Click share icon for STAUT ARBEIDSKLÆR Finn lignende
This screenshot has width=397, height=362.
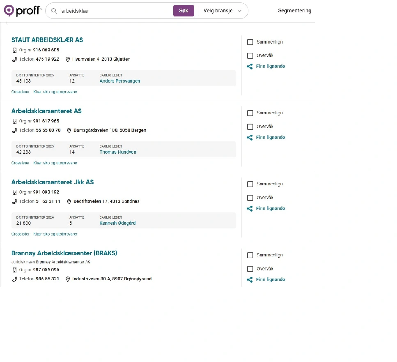pos(250,67)
